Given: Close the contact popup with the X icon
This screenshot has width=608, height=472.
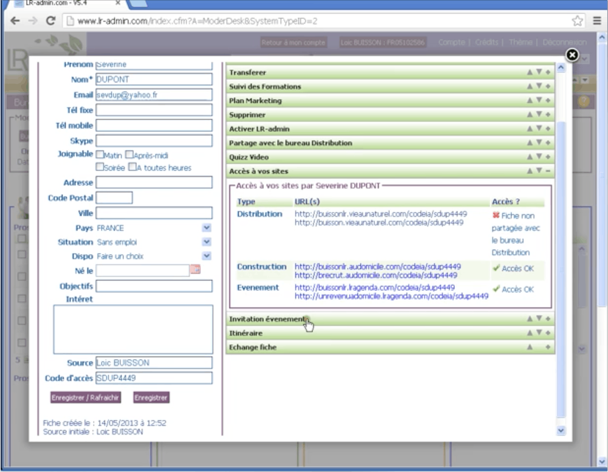Looking at the screenshot, I should point(572,55).
